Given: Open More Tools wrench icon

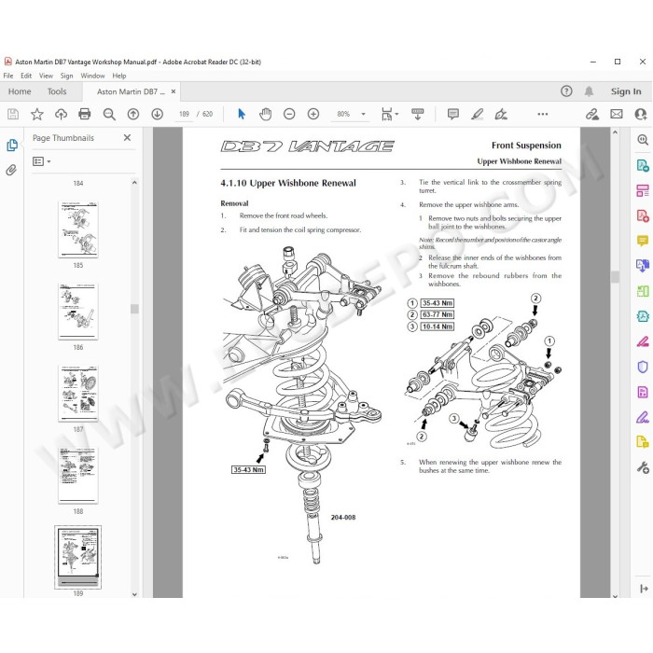Looking at the screenshot, I should 643,467.
